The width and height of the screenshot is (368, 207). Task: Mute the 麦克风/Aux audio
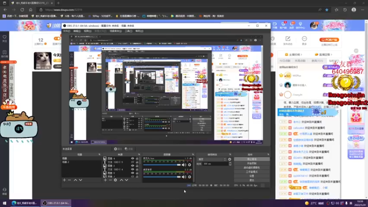click(184, 165)
